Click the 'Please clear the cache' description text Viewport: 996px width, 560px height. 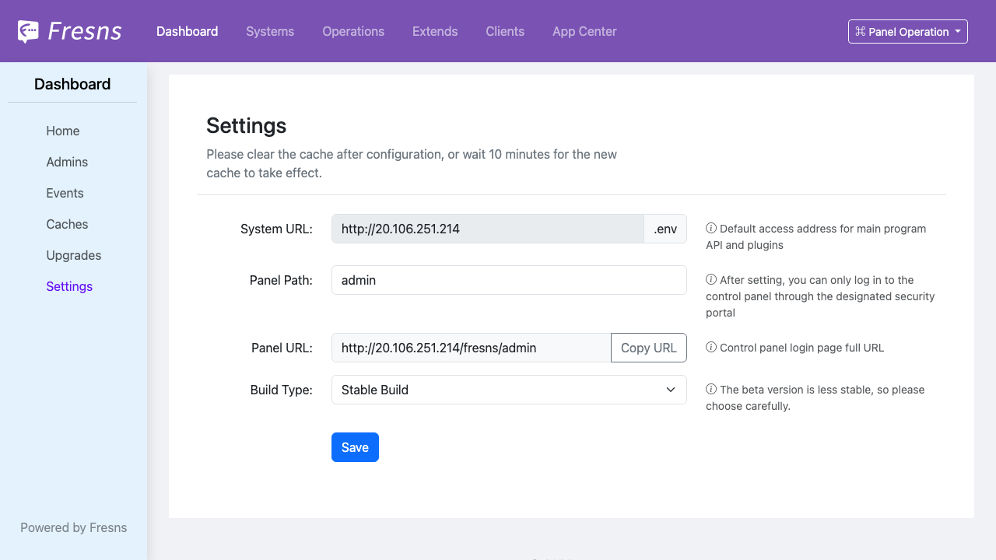pyautogui.click(x=412, y=163)
